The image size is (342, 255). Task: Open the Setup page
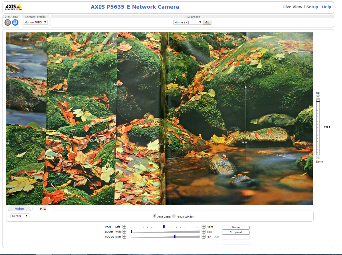312,6
